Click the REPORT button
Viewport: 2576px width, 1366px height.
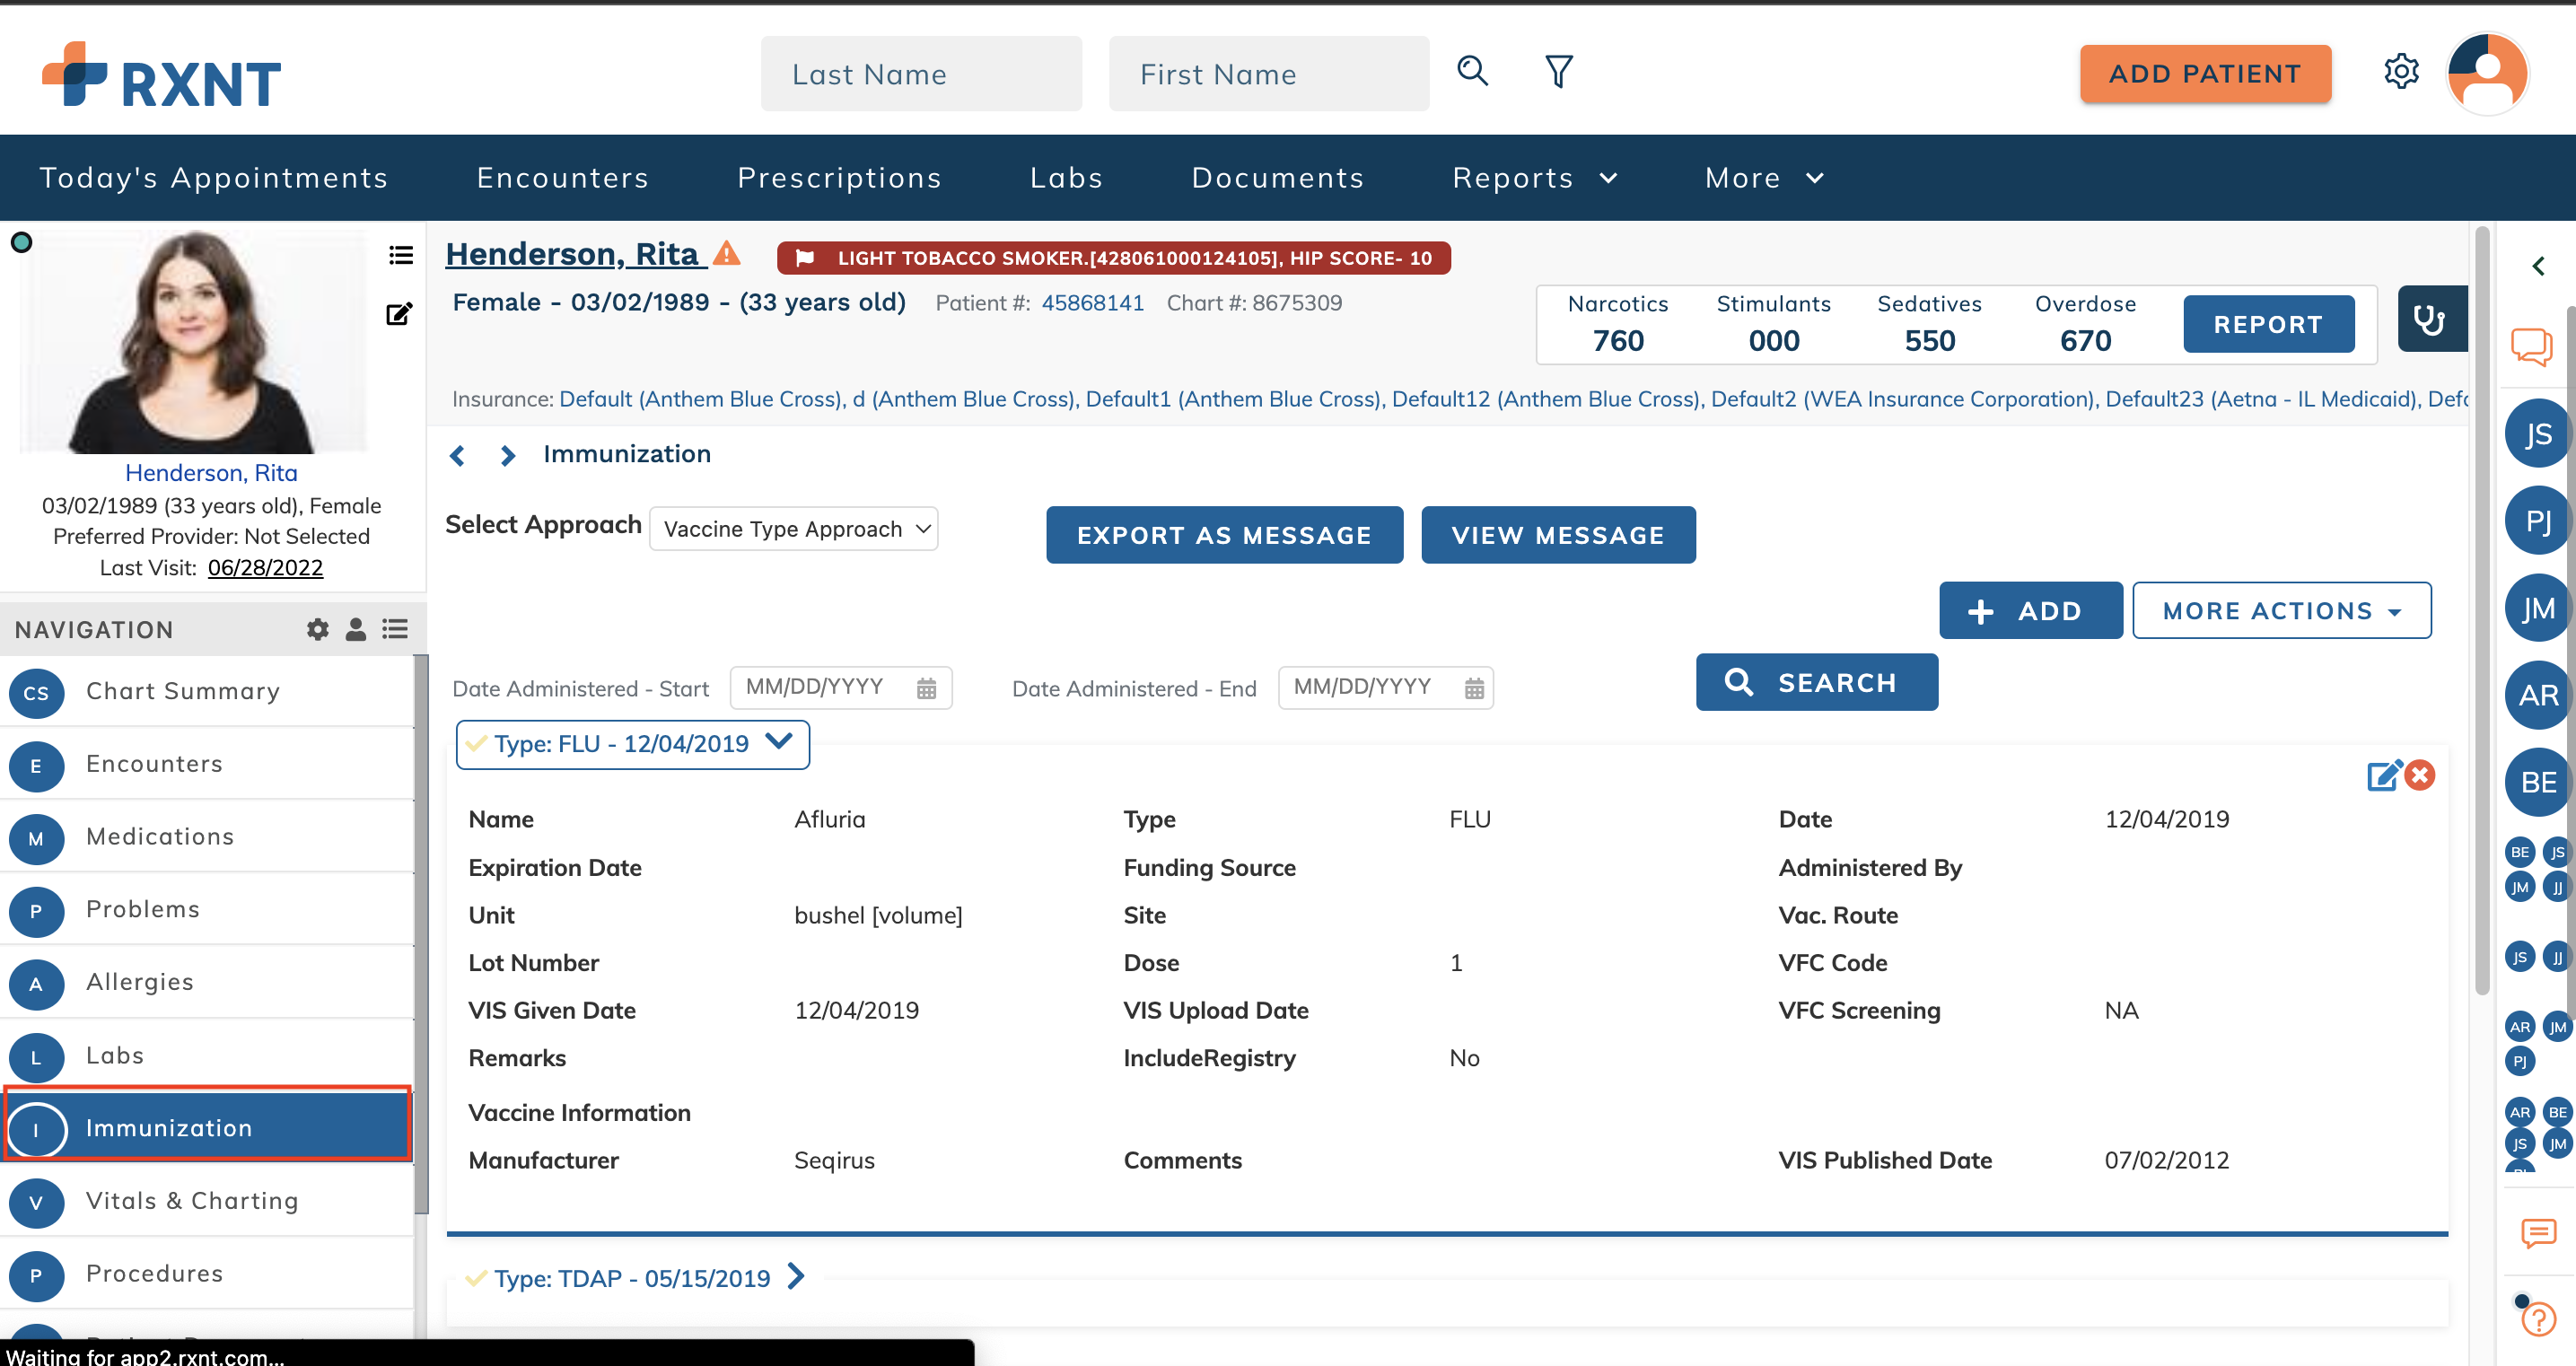pyautogui.click(x=2268, y=324)
